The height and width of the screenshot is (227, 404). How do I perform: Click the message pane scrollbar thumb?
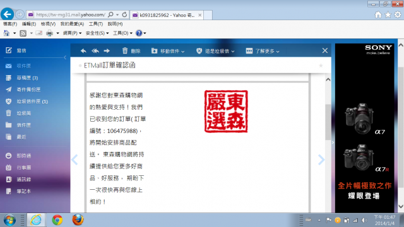(328, 122)
